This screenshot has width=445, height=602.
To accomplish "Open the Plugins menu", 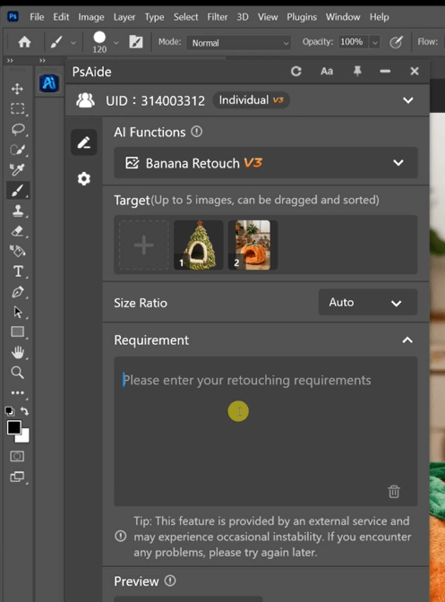I will 302,17.
